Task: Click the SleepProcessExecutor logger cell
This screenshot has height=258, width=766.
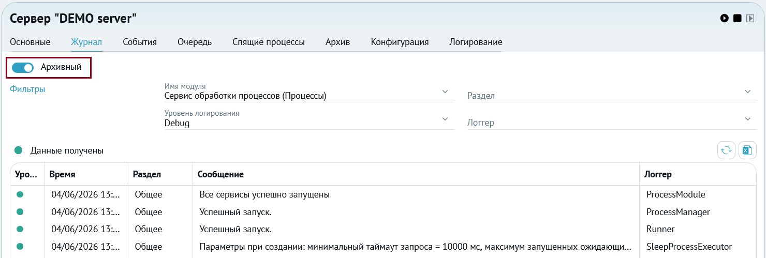Action: [x=689, y=247]
